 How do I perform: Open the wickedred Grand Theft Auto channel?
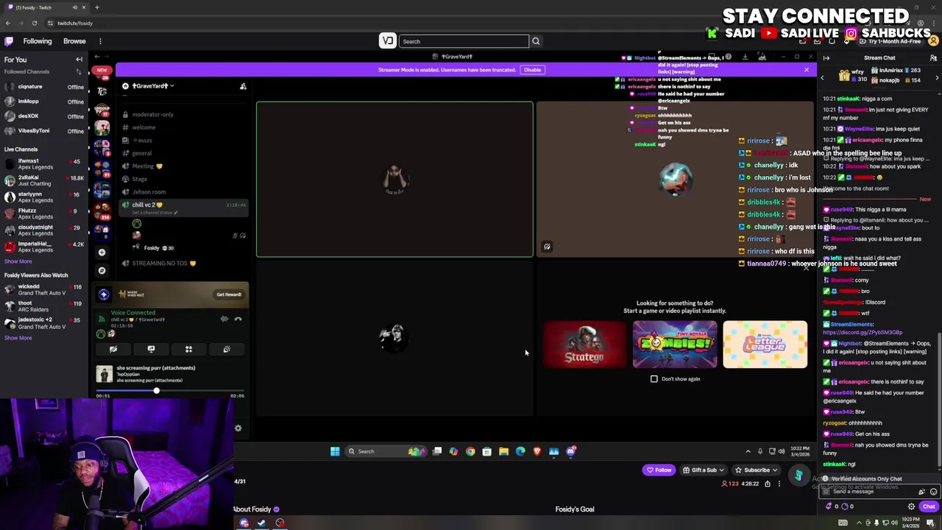(43, 289)
